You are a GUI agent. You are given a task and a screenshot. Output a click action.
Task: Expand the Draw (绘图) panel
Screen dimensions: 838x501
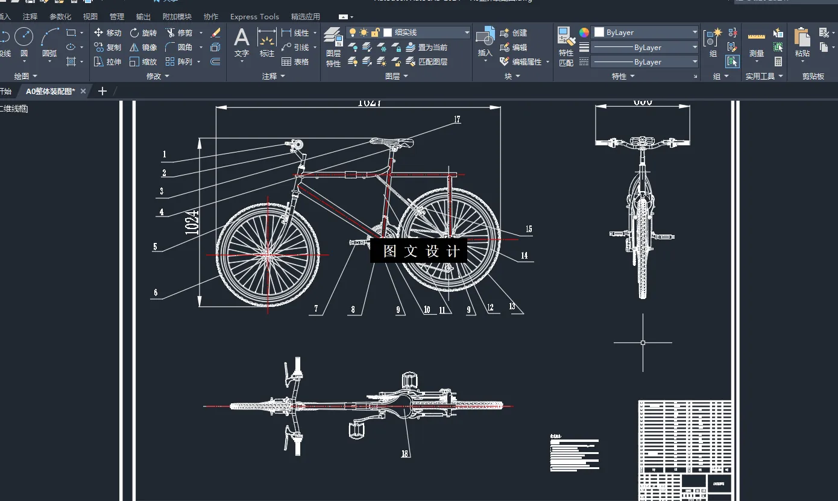[25, 76]
